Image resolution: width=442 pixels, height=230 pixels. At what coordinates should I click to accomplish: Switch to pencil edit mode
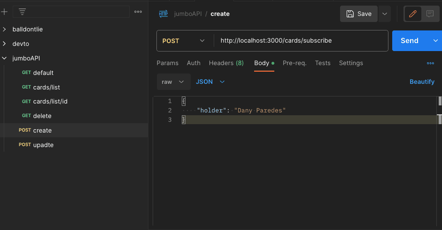413,14
